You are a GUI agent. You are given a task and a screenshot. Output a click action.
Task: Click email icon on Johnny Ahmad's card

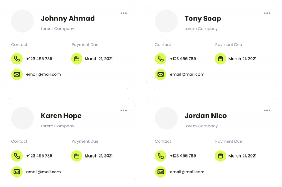17,74
